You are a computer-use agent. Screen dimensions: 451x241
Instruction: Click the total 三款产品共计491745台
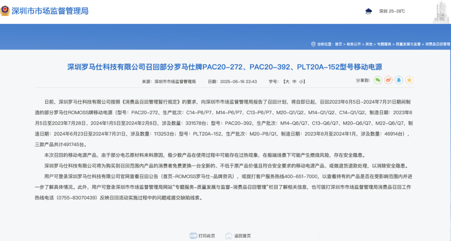(61, 144)
